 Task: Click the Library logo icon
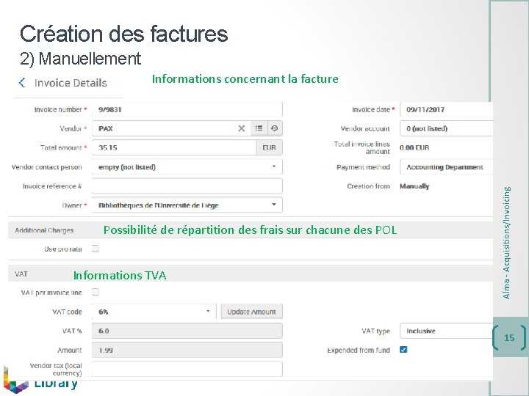point(15,380)
